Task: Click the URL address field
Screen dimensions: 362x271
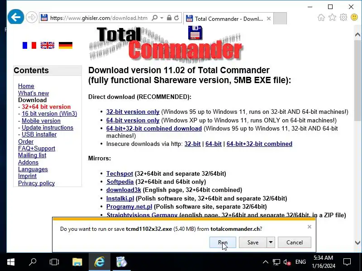Action: pos(99,18)
